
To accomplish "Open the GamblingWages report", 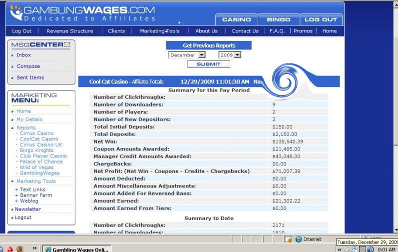I will pyautogui.click(x=39, y=173).
